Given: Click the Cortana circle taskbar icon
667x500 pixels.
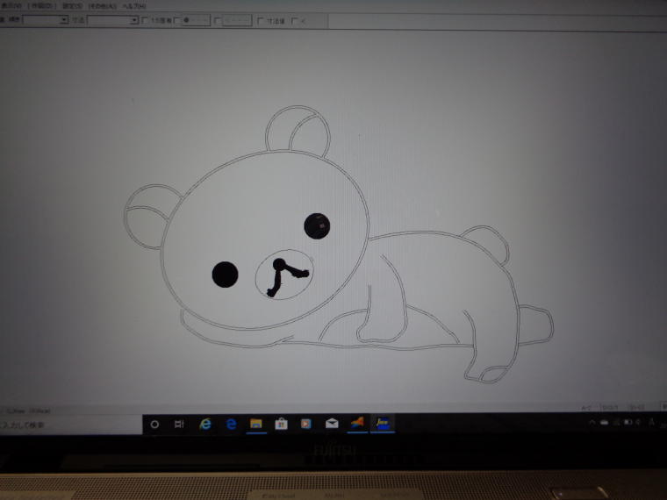Looking at the screenshot, I should (154, 424).
